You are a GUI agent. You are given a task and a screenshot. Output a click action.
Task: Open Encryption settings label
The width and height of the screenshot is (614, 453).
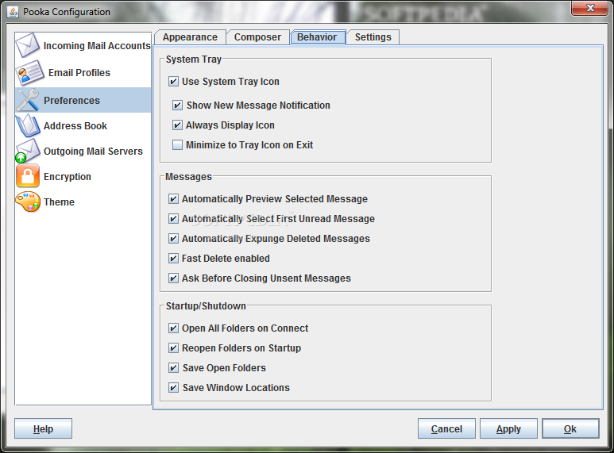coord(68,177)
